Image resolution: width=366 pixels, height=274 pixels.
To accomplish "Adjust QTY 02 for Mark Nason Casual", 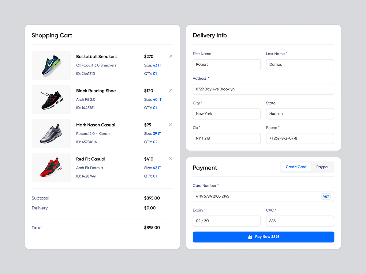I will 155,142.
